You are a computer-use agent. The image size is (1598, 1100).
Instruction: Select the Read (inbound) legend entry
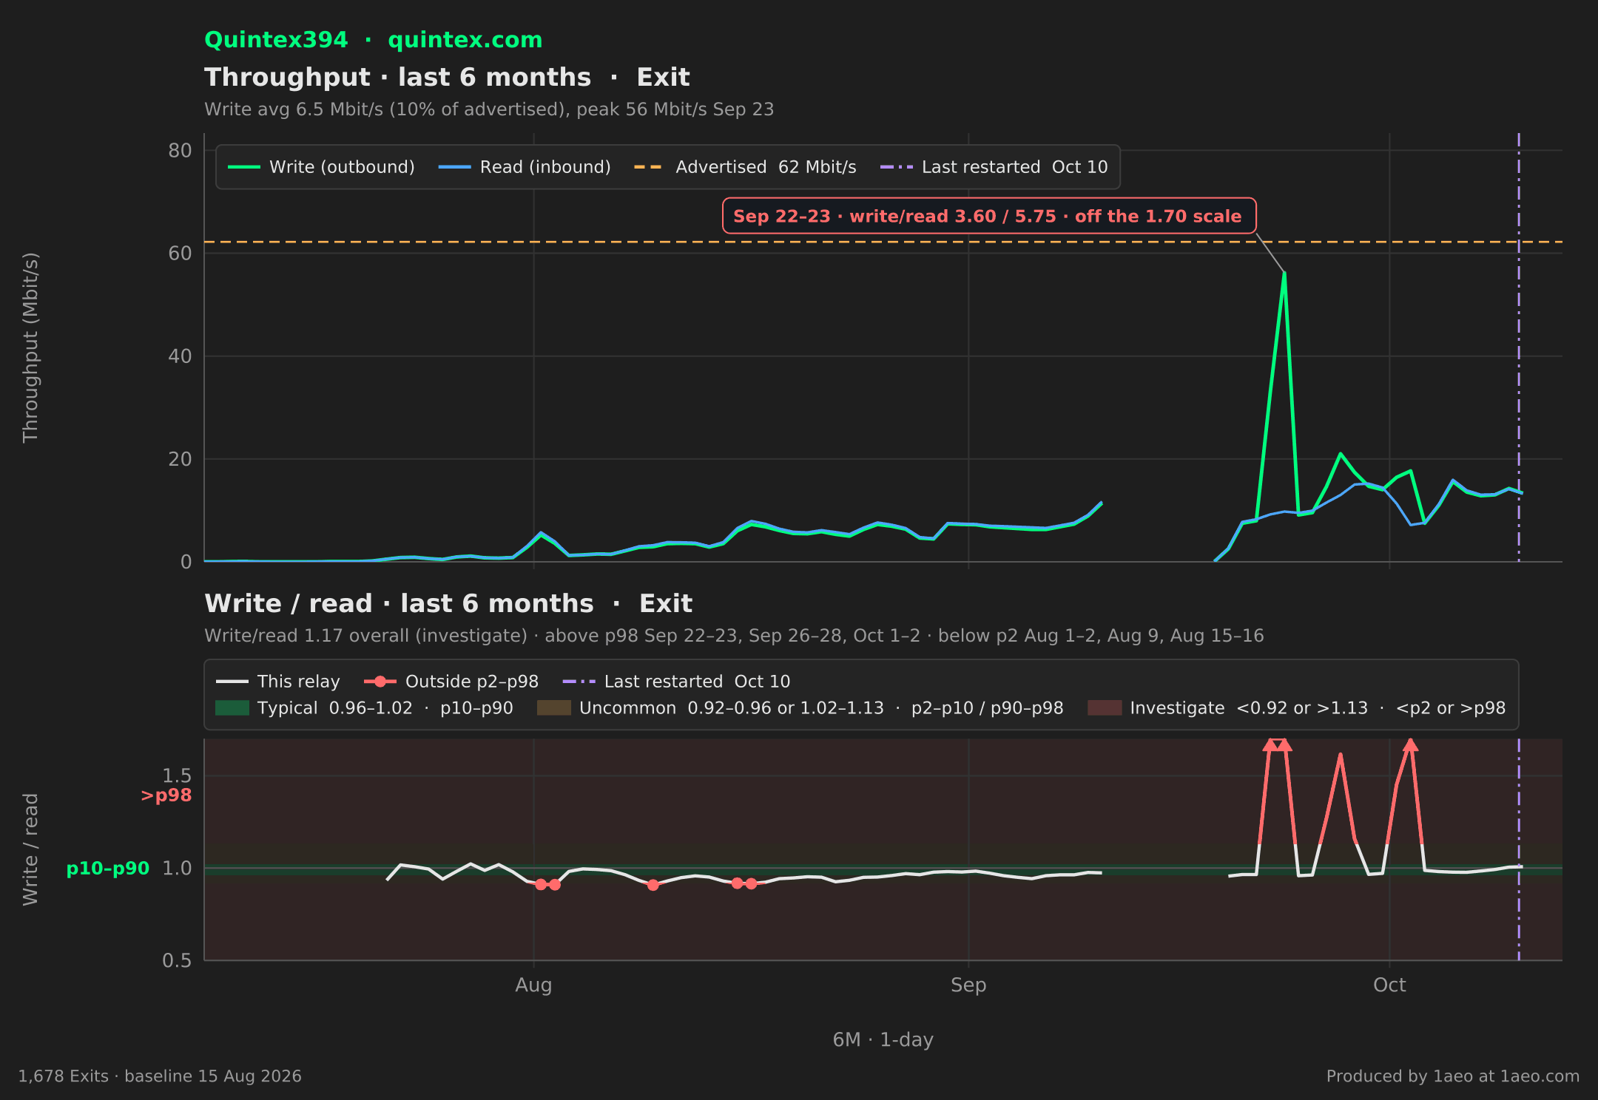pos(525,167)
